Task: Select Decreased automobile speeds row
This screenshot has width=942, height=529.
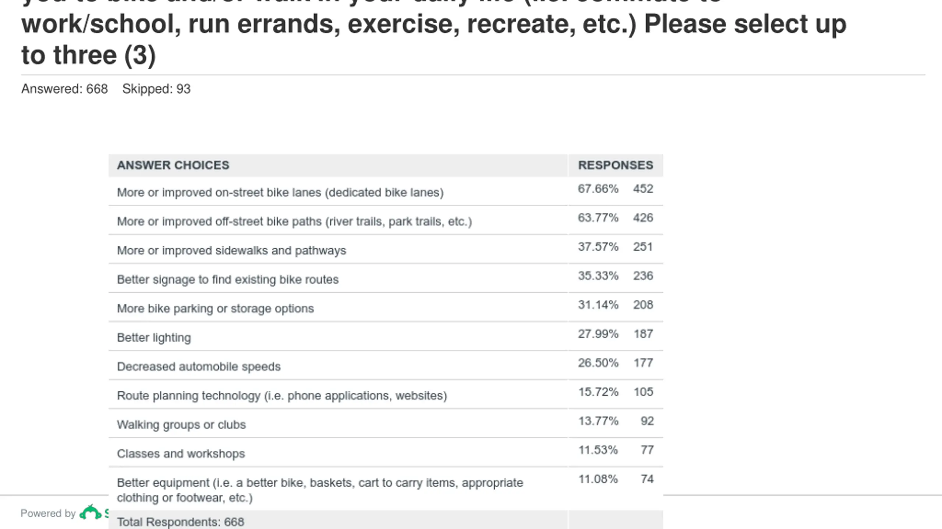Action: coord(386,366)
